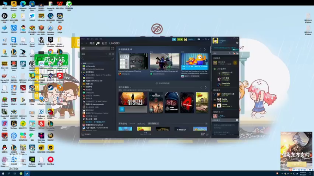314x176 pixels.
Task: Toggle the ready-to-play filter icon
Action: (113, 54)
